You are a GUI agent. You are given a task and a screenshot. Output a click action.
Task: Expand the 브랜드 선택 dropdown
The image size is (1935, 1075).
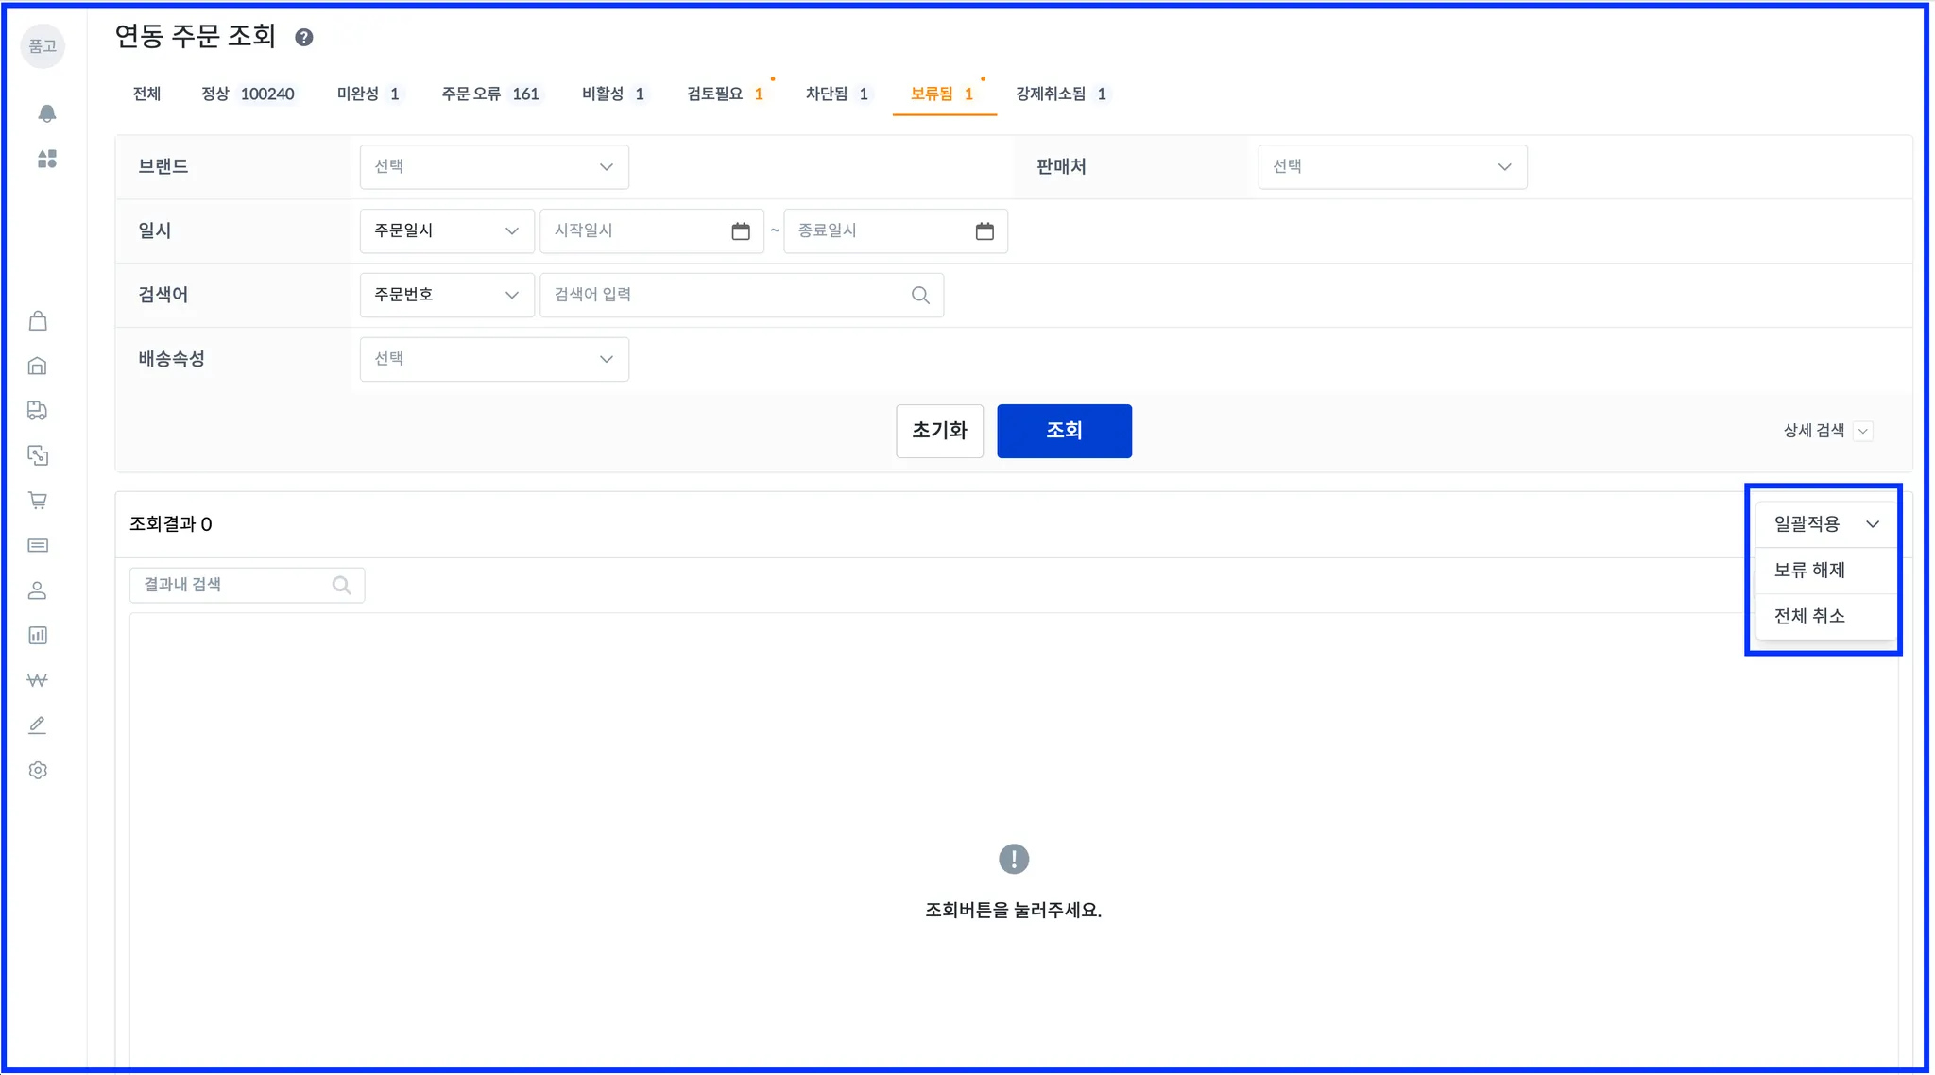pyautogui.click(x=494, y=167)
